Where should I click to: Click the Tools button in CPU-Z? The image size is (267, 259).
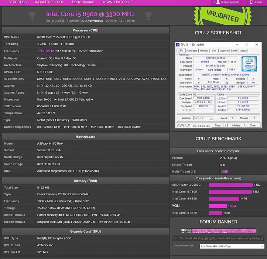click(218, 125)
